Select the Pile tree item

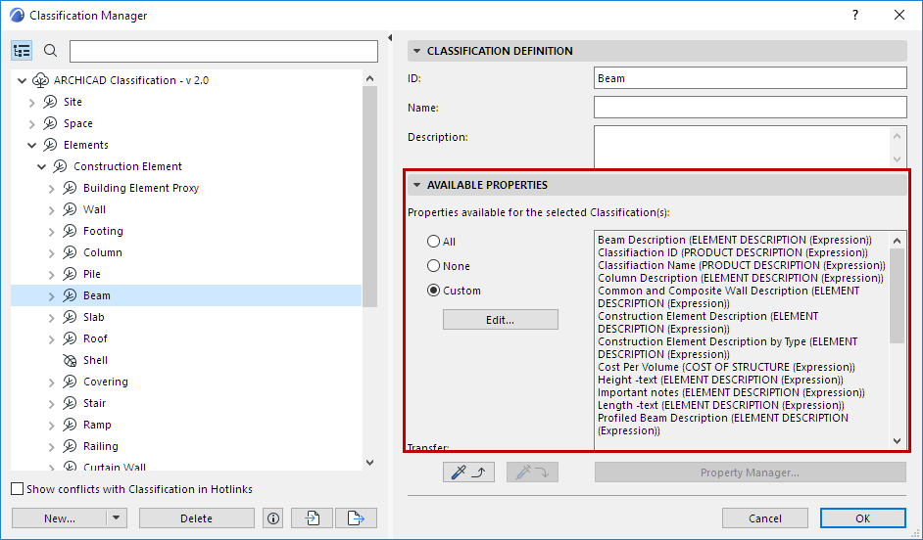point(92,275)
